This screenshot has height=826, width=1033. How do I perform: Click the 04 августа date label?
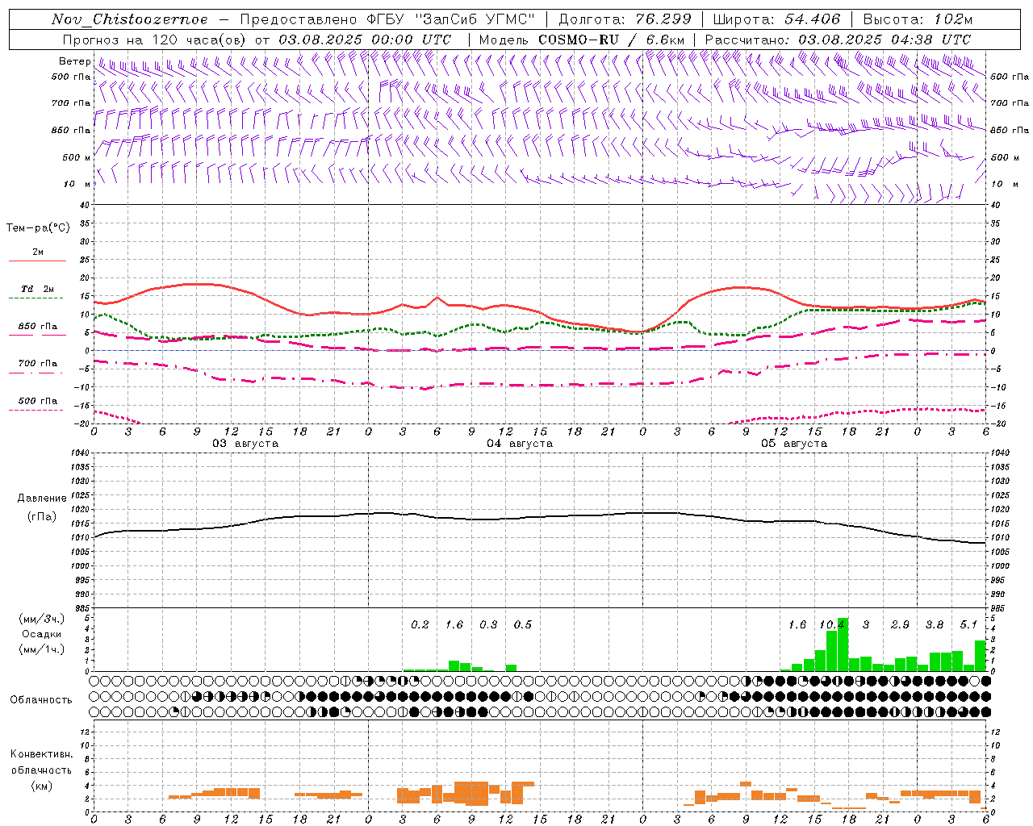click(x=520, y=444)
